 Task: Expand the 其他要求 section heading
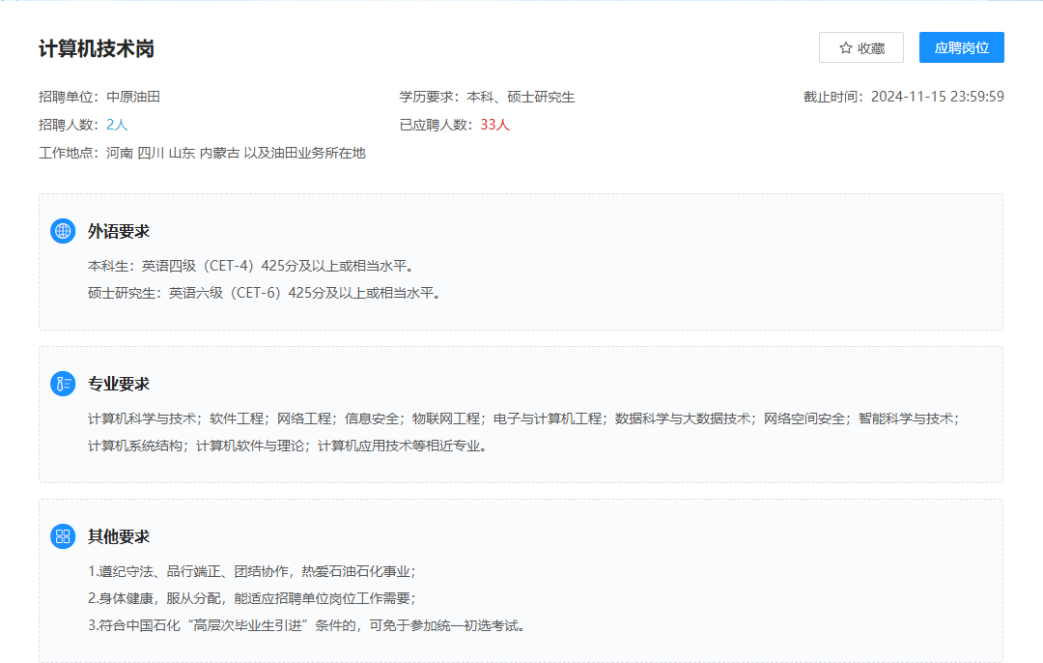(119, 534)
